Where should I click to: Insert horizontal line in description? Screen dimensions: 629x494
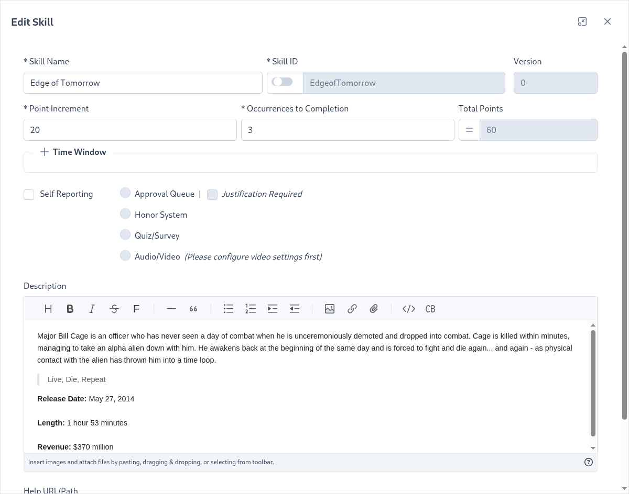tap(171, 309)
